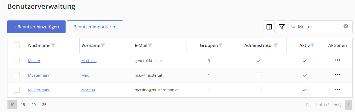Open actions menu for Matthias Muster

tap(337, 60)
